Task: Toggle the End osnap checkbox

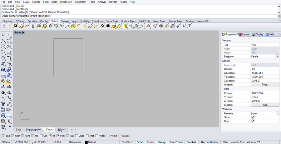Action: click(3, 136)
